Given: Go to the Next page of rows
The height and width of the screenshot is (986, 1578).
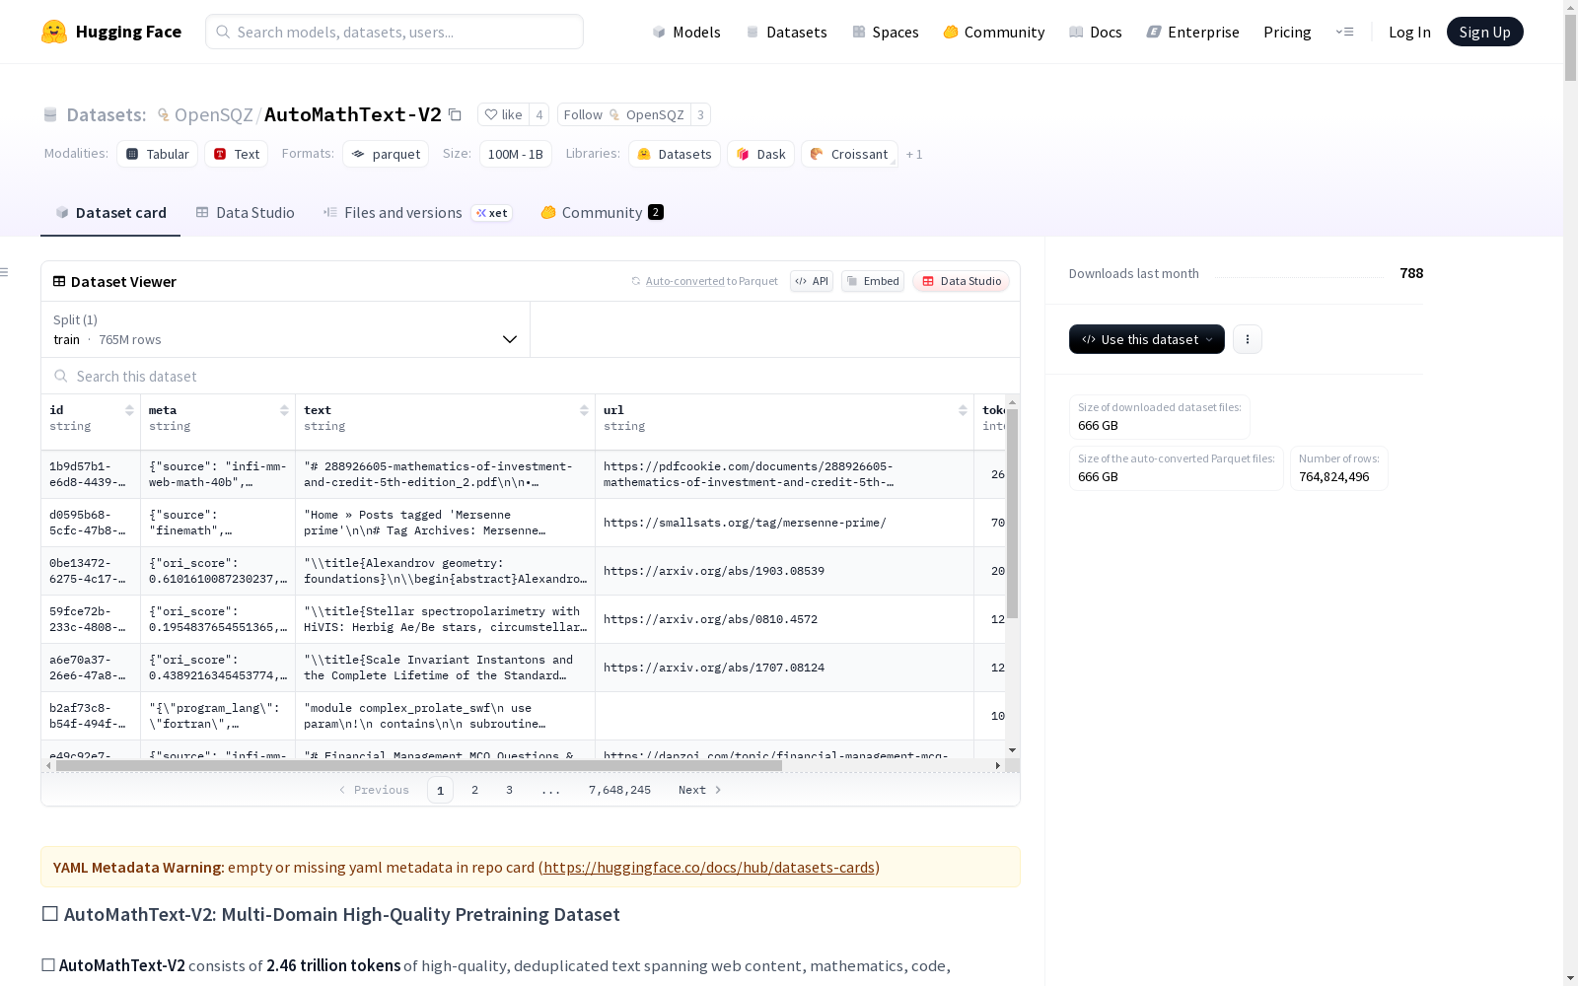Looking at the screenshot, I should (700, 790).
